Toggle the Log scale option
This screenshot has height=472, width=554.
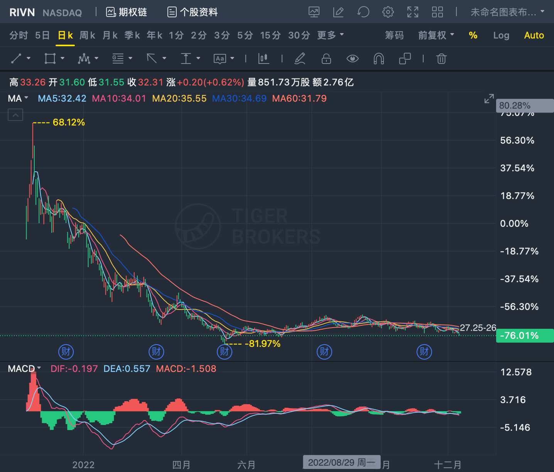point(501,35)
